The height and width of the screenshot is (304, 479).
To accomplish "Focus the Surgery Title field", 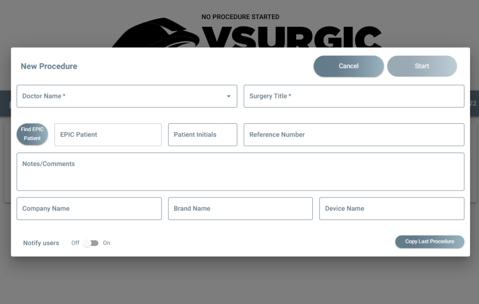I will (x=354, y=96).
